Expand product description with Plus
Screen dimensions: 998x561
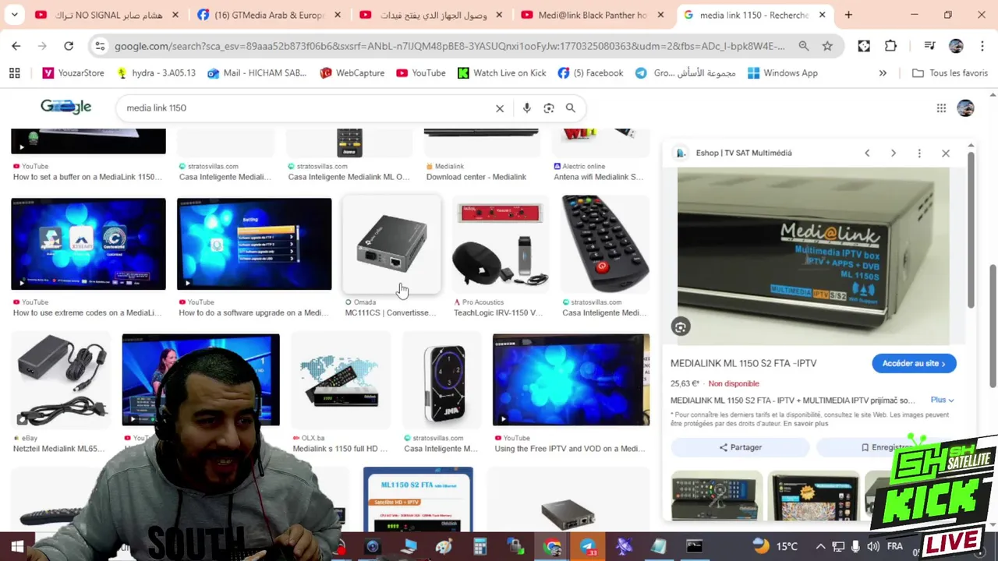pos(942,400)
